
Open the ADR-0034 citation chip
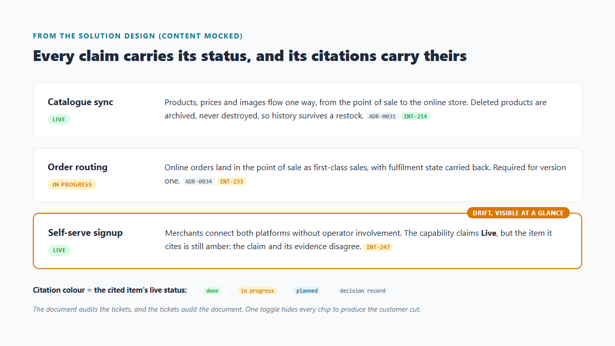pos(198,181)
